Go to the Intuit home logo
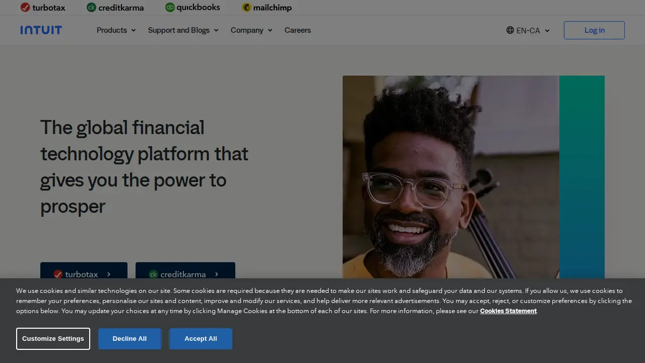645x363 pixels. pyautogui.click(x=41, y=30)
